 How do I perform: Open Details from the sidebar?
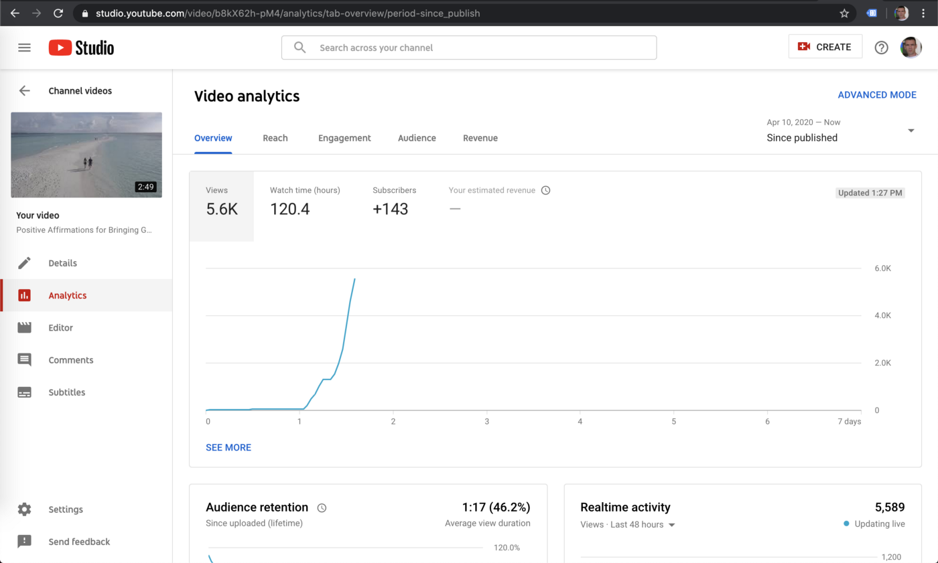[x=62, y=263]
